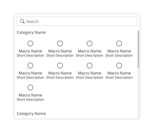
Task: Select the third macro's circle icon in row two
Action: 90,66
